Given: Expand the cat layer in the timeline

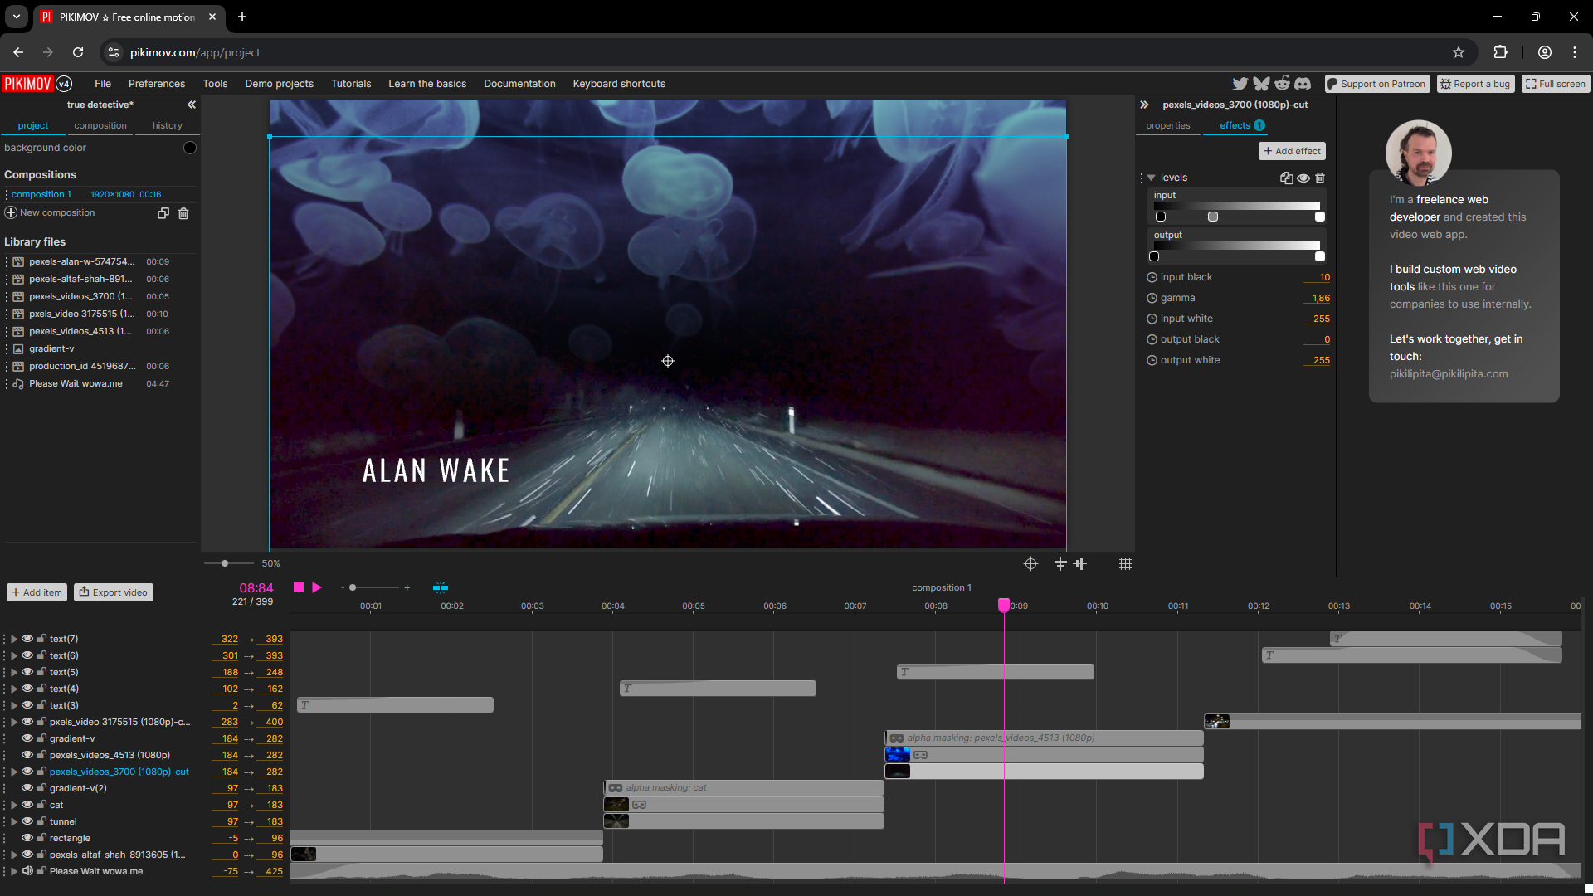Looking at the screenshot, I should 14,805.
